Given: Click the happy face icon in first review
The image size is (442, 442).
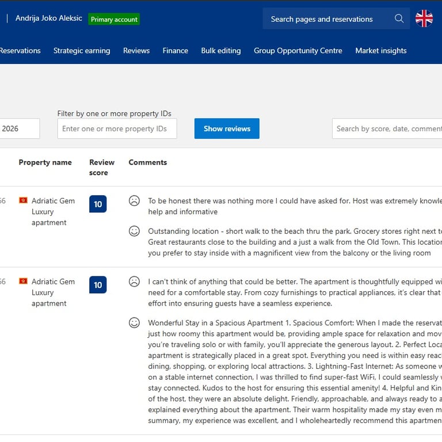Looking at the screenshot, I should 134,231.
